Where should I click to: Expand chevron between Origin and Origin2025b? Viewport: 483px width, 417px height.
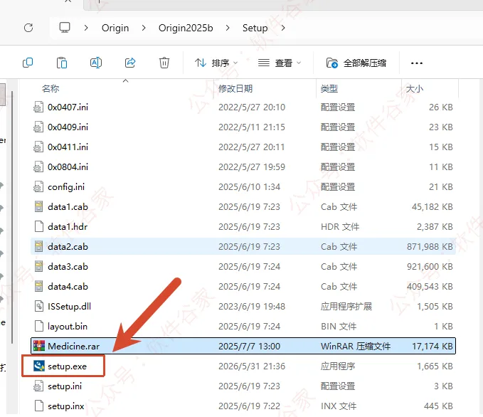[144, 28]
